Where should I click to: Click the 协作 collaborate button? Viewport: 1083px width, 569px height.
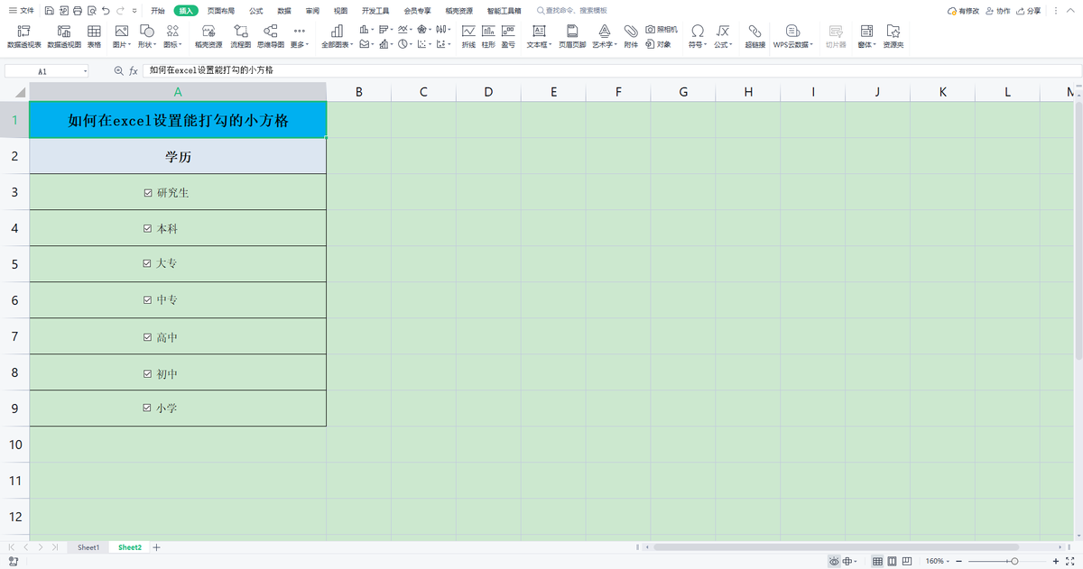click(x=997, y=11)
